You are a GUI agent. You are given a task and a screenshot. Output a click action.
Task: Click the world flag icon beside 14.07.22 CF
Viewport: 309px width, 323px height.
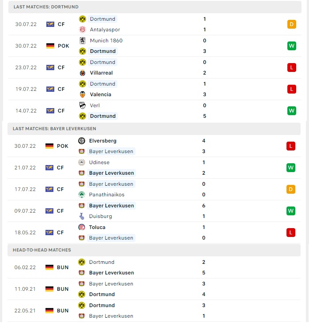(50, 111)
